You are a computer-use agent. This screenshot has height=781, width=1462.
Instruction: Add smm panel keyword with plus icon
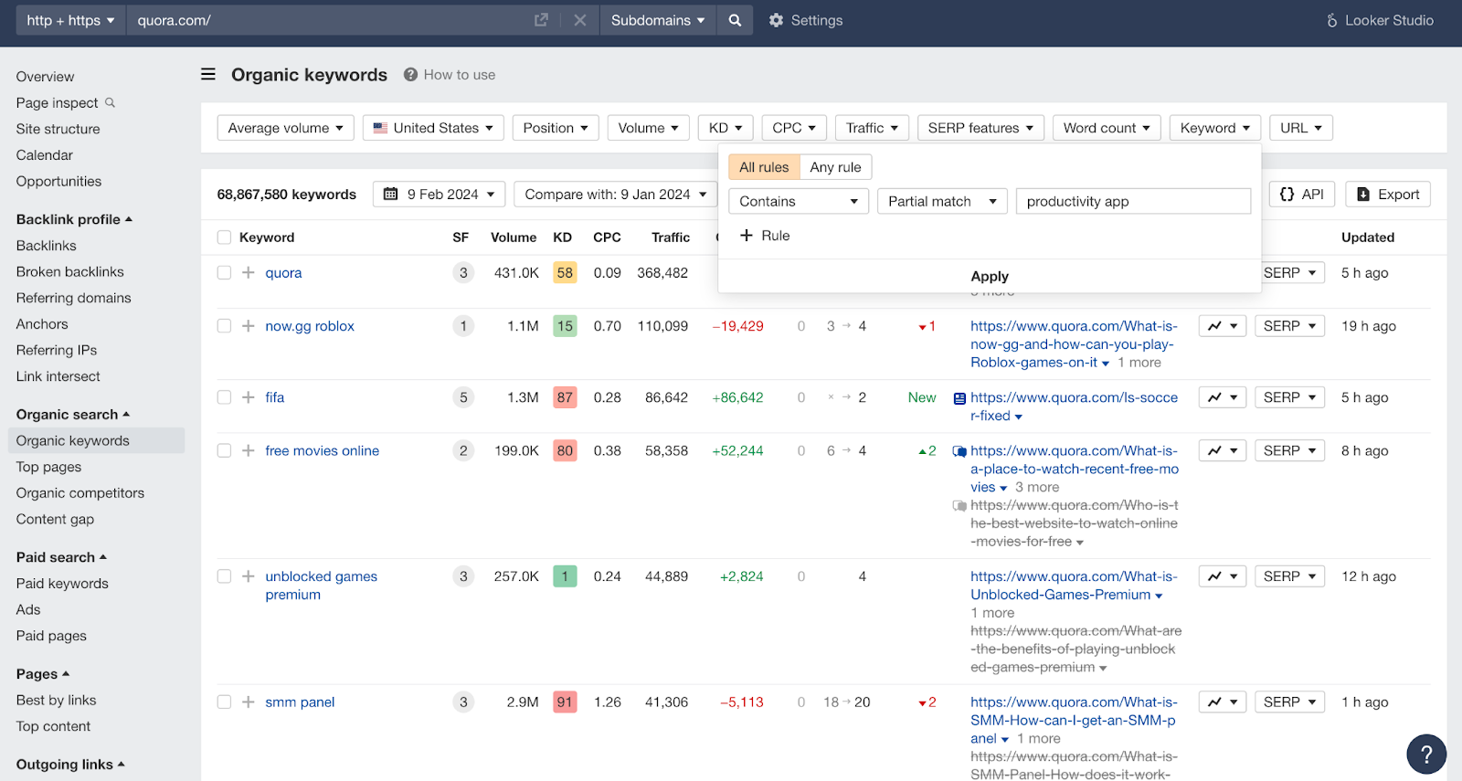[x=248, y=702]
